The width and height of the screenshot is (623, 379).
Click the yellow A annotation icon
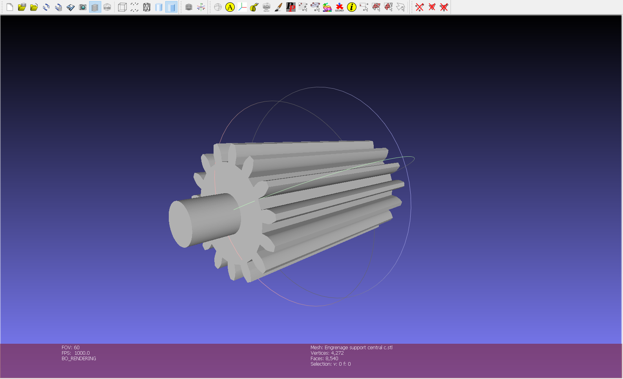pos(230,7)
